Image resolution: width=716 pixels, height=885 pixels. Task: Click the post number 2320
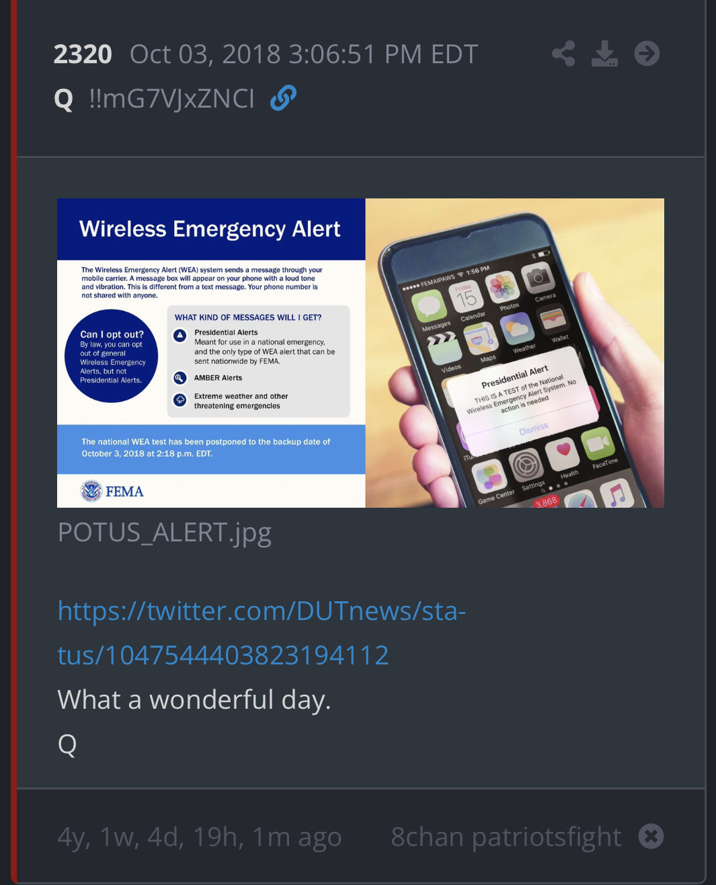[83, 54]
